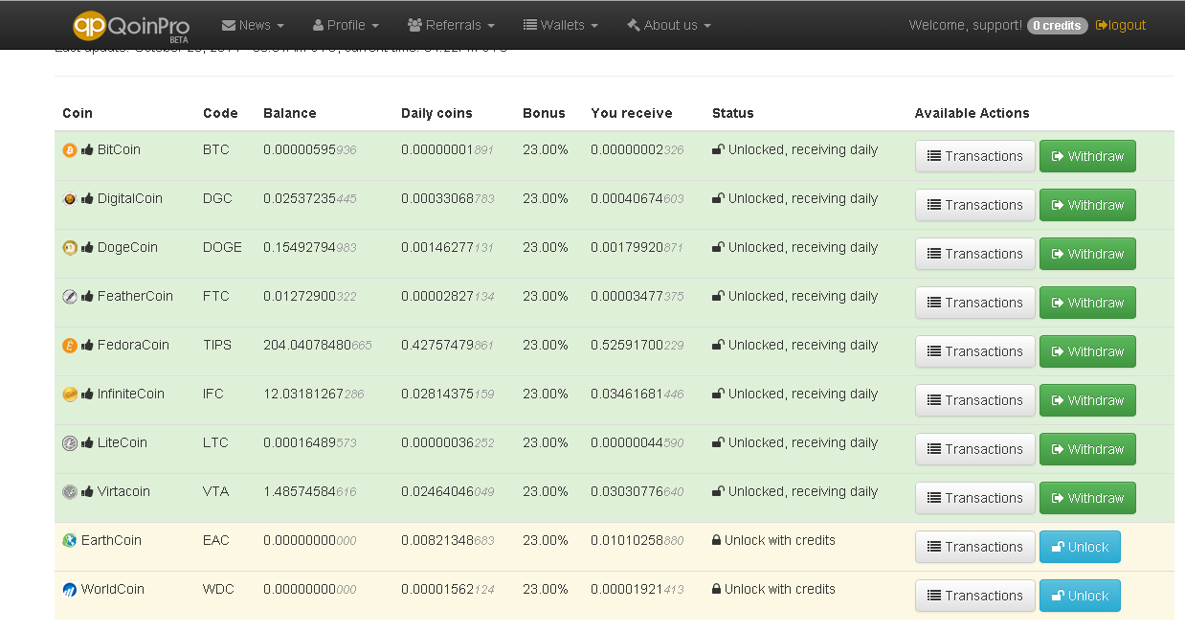
Task: Withdraw FedoraCoin TIPS balance
Action: tap(1087, 351)
